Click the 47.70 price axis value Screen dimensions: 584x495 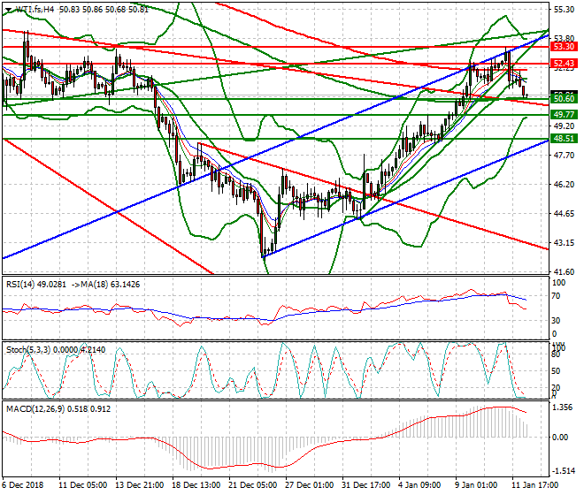click(564, 156)
